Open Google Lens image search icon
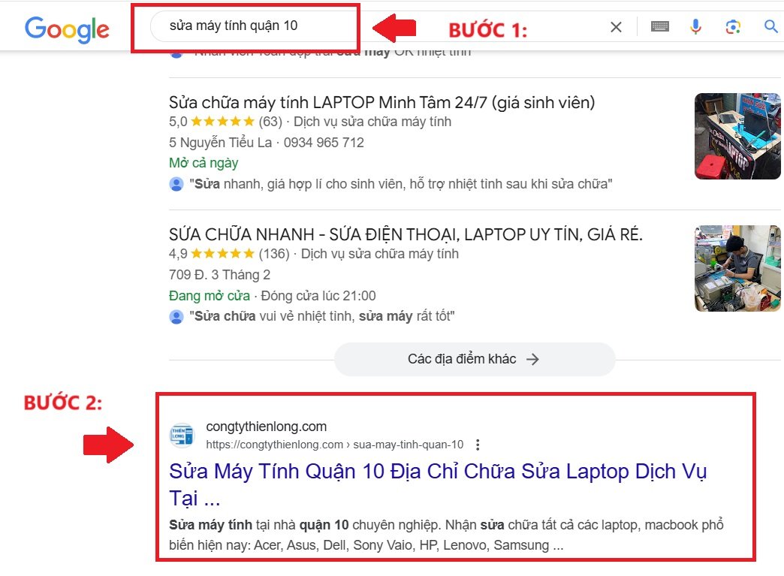The image size is (784, 576). (x=733, y=27)
